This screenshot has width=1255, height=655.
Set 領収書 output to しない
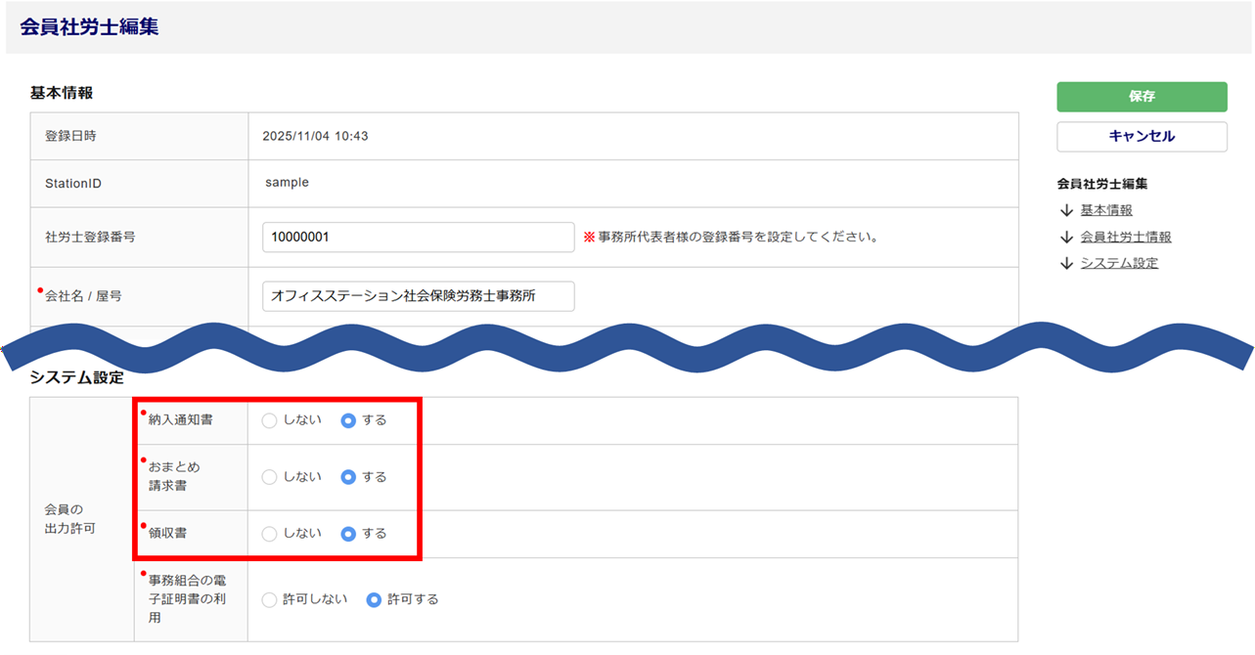click(x=270, y=534)
